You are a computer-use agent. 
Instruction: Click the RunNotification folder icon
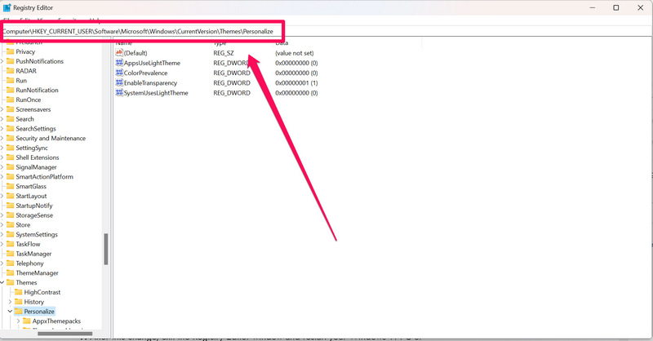[x=11, y=90]
